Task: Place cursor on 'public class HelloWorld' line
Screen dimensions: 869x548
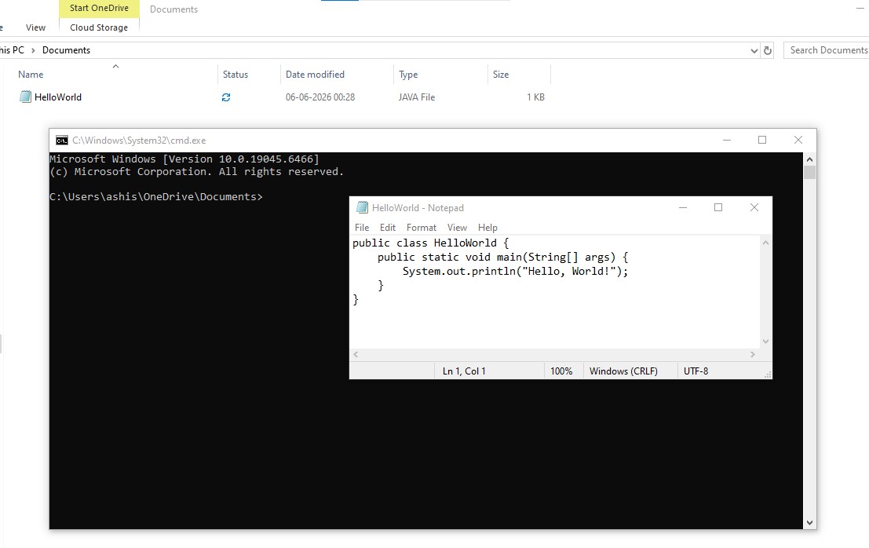Action: pos(430,243)
